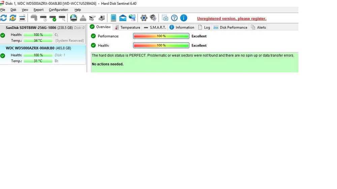
Task: Open the S.M.A.R.T. tab
Action: 155,27
